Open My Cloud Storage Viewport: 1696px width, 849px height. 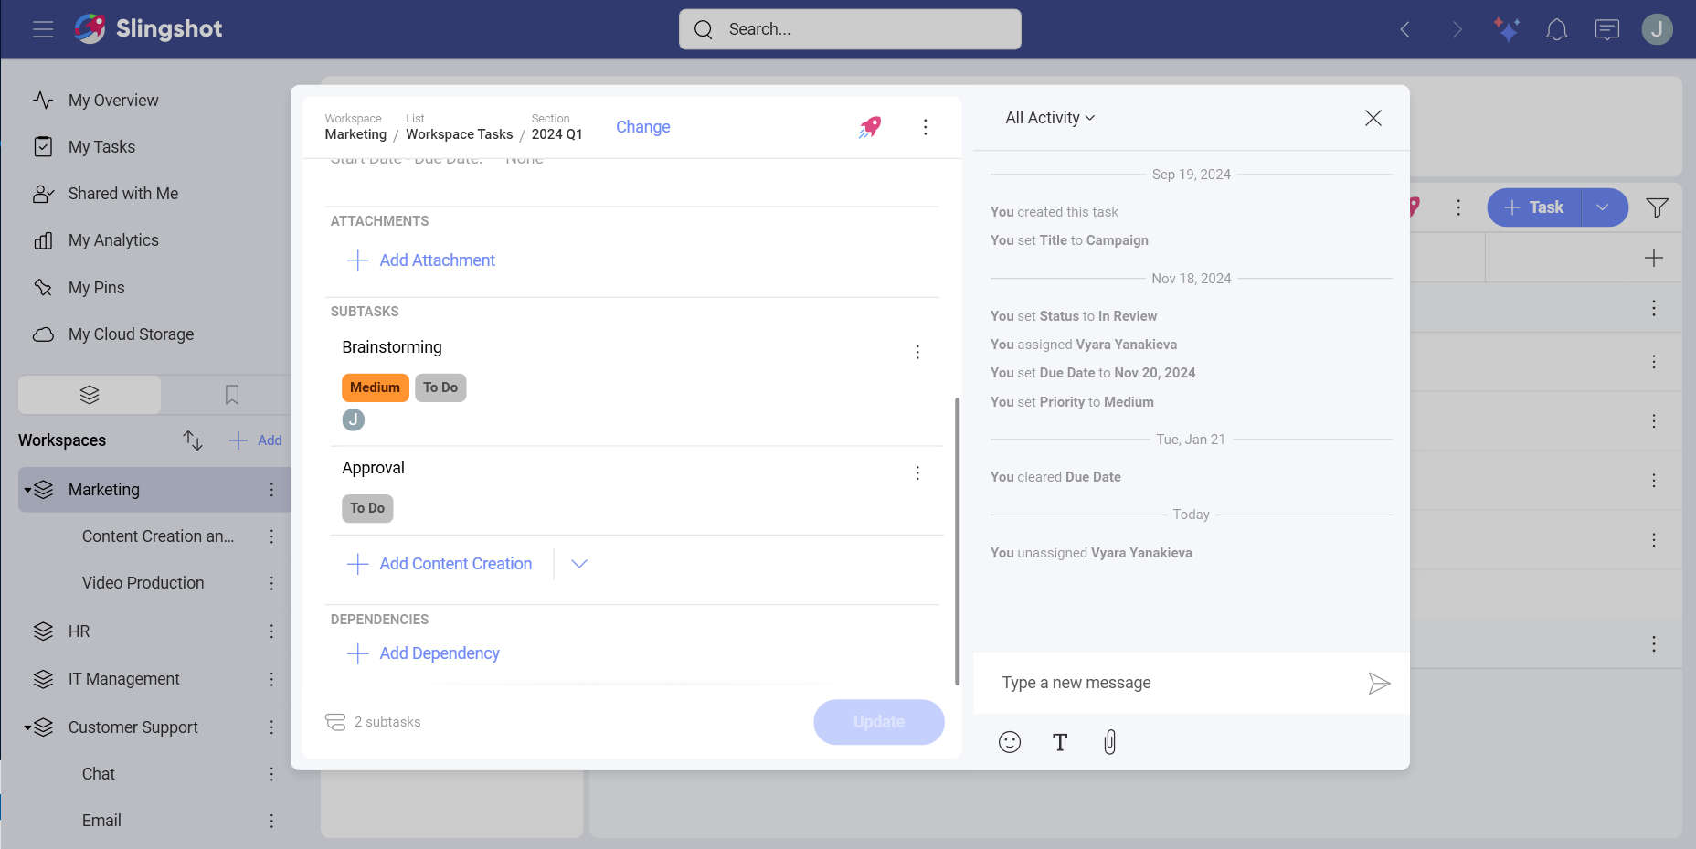131,334
